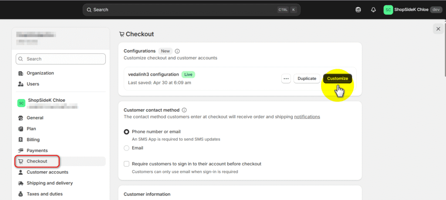Click the SC store avatar in top bar
Image resolution: width=446 pixels, height=200 pixels.
(388, 10)
